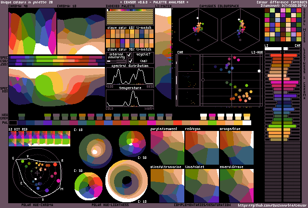Click the bar slider under internal similarity

116,61
